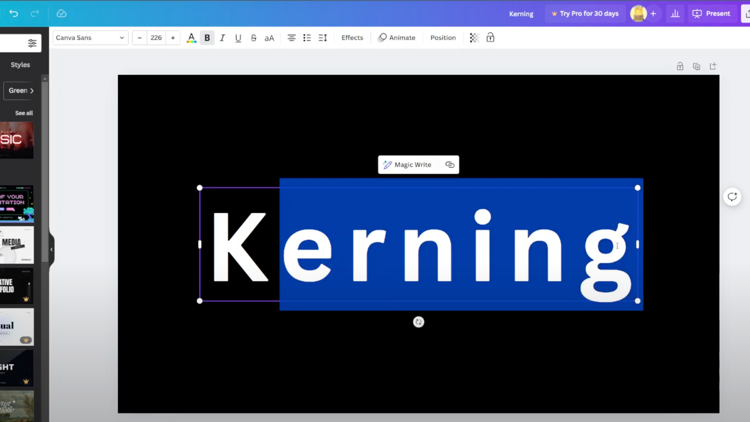The height and width of the screenshot is (422, 750).
Task: Apply bulleted list formatting
Action: click(x=307, y=38)
